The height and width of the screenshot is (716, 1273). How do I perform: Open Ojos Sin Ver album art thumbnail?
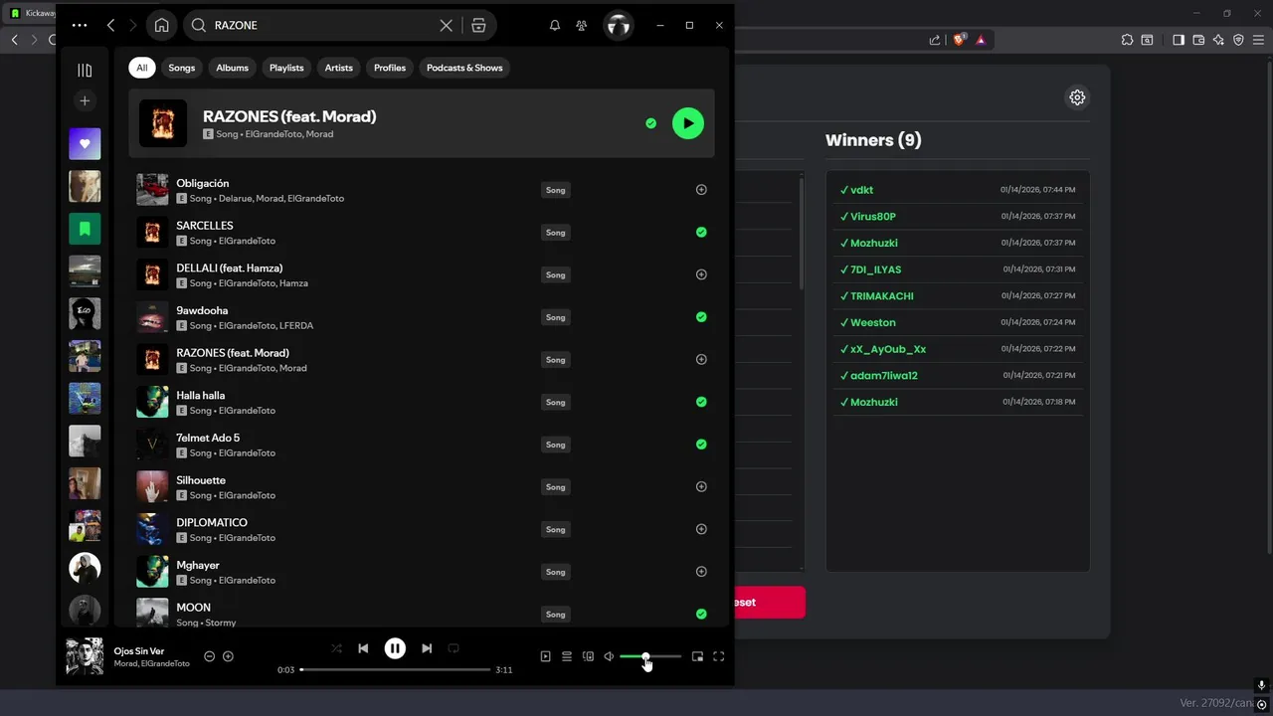(x=85, y=656)
